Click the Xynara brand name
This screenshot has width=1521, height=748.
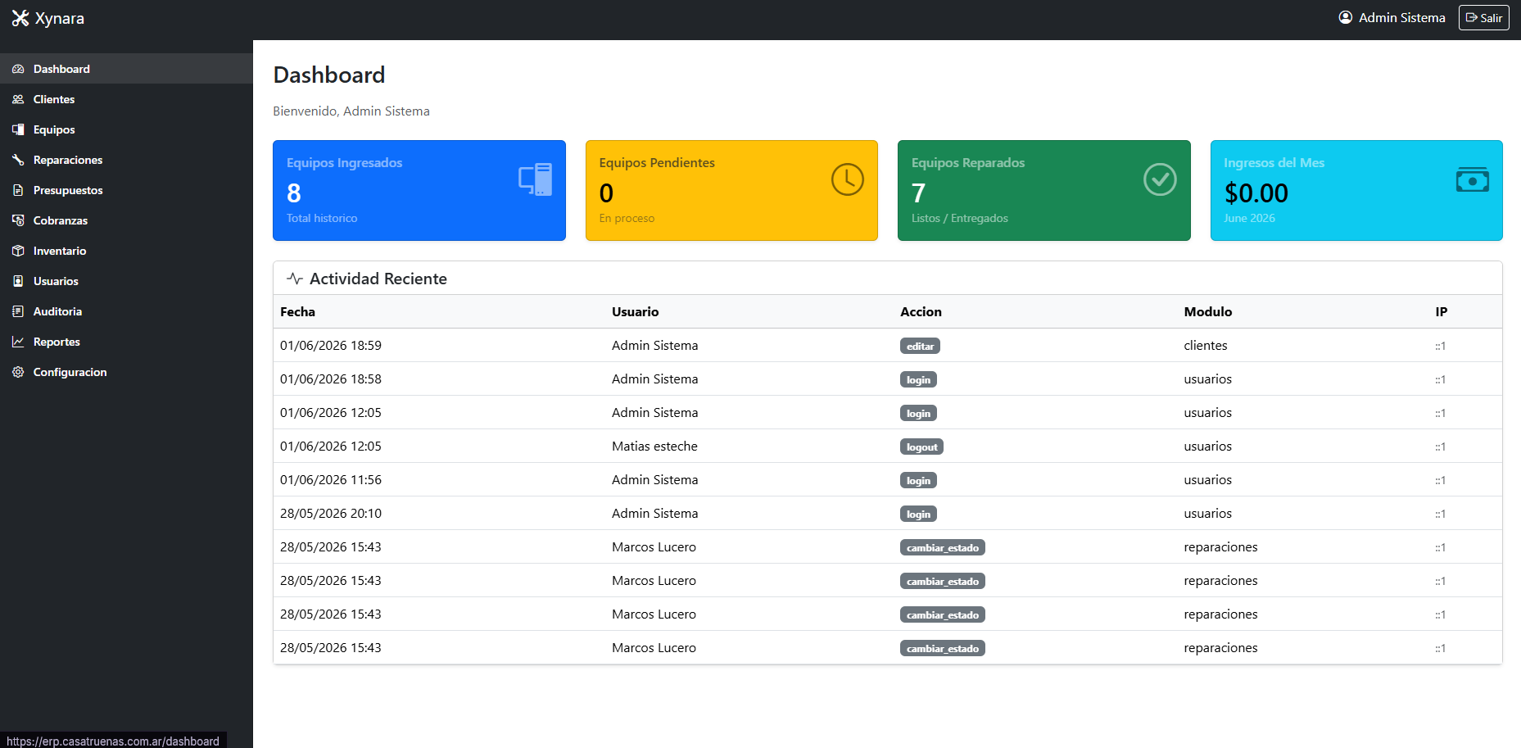coord(60,18)
